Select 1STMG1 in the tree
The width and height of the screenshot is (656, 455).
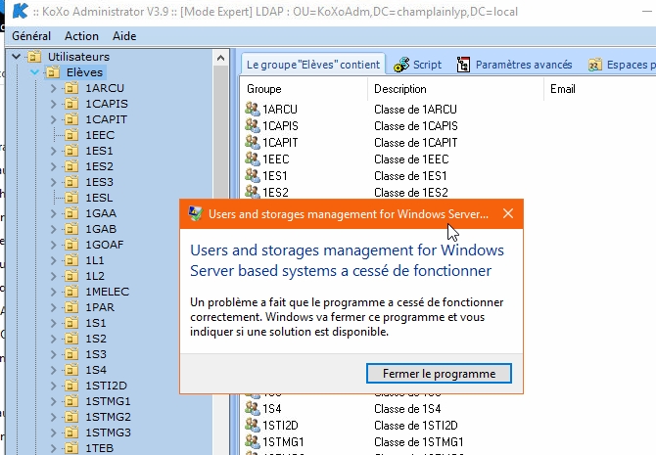(108, 401)
